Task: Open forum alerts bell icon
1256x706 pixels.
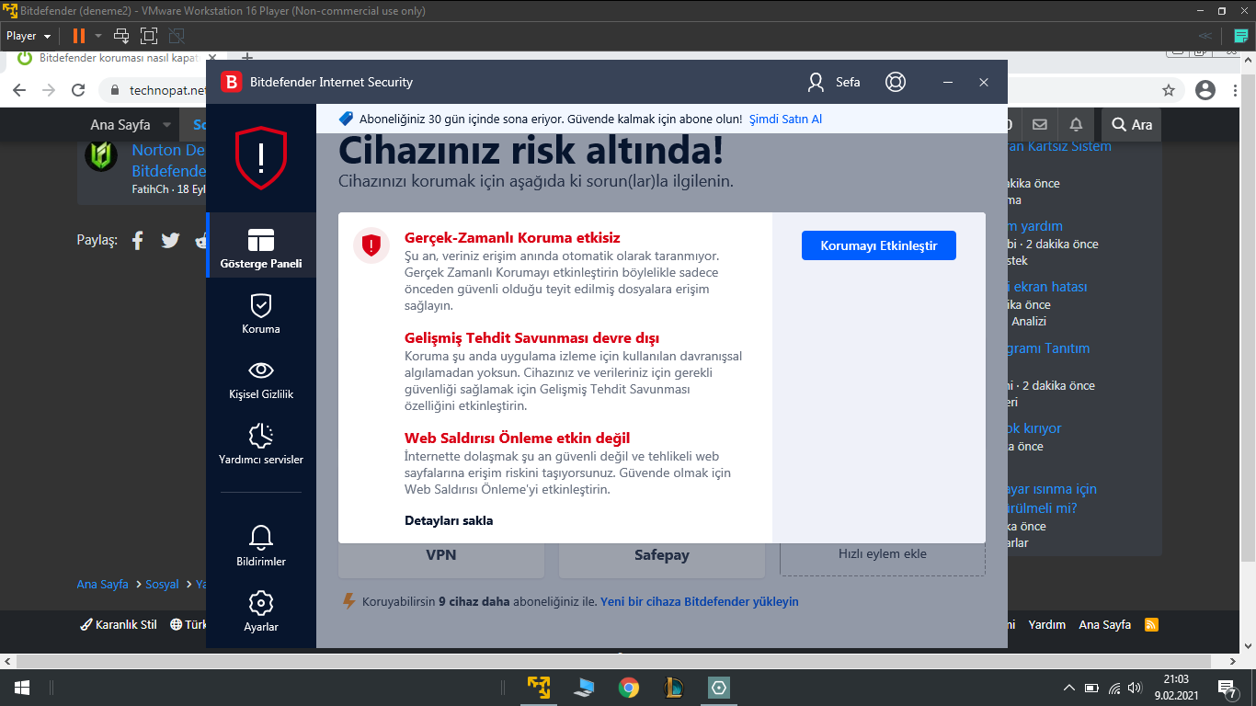Action: [1076, 125]
